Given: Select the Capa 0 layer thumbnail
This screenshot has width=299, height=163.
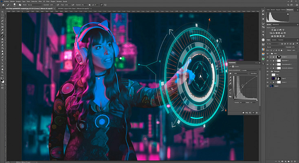Looking at the screenshot, I should 272,86.
